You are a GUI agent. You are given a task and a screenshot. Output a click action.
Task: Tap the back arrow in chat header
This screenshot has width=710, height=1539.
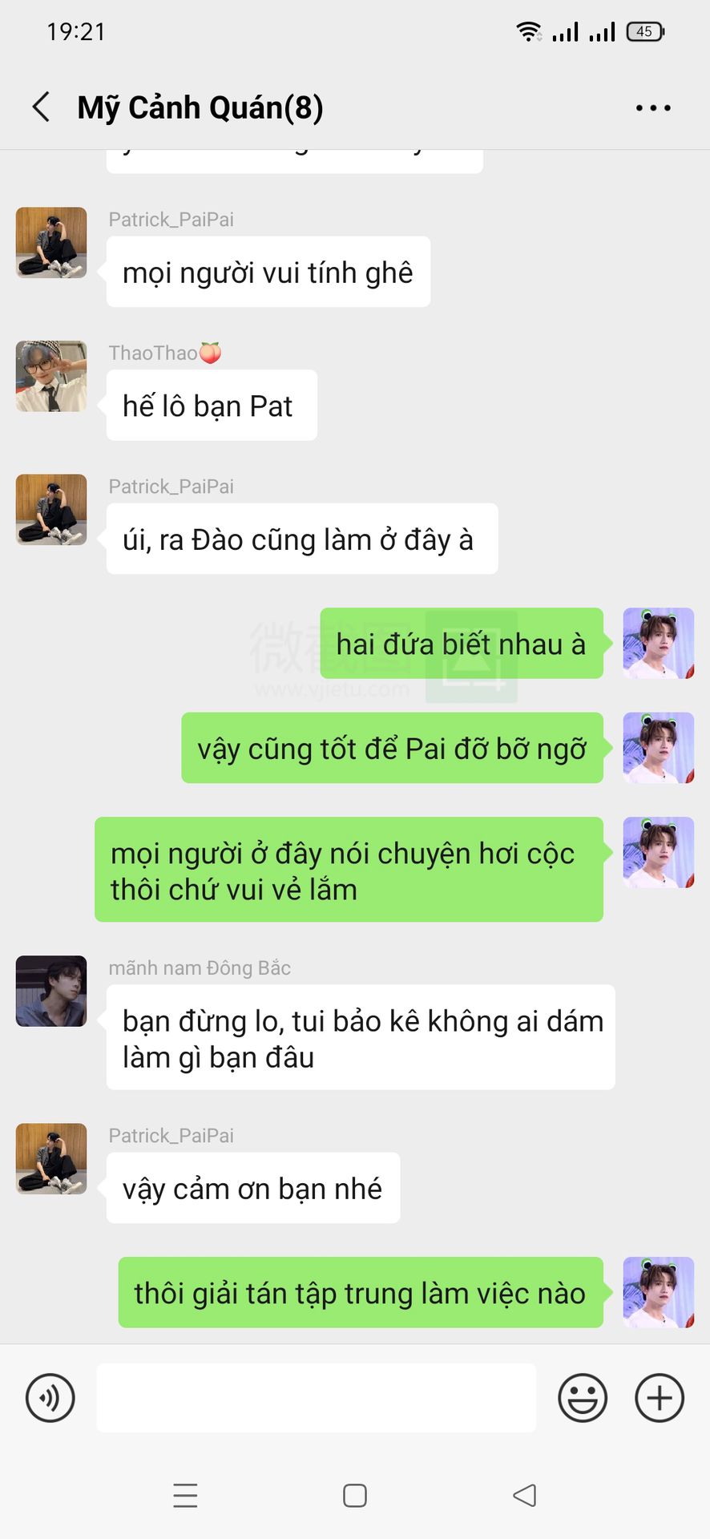pos(41,107)
